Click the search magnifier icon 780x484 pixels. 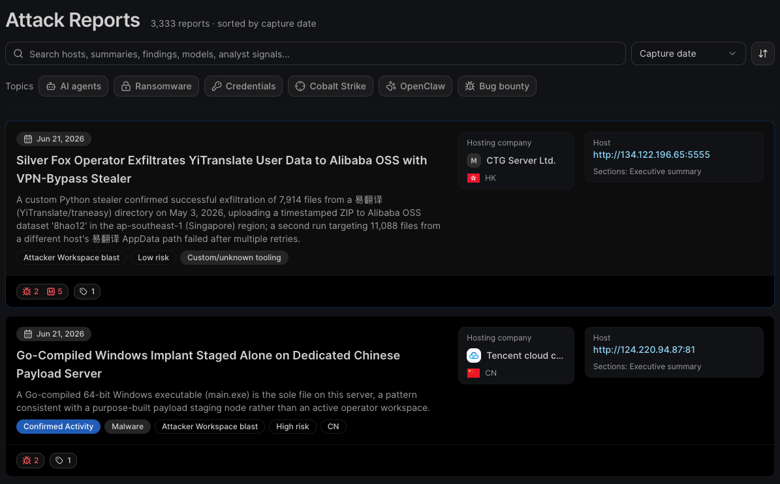[x=18, y=53]
